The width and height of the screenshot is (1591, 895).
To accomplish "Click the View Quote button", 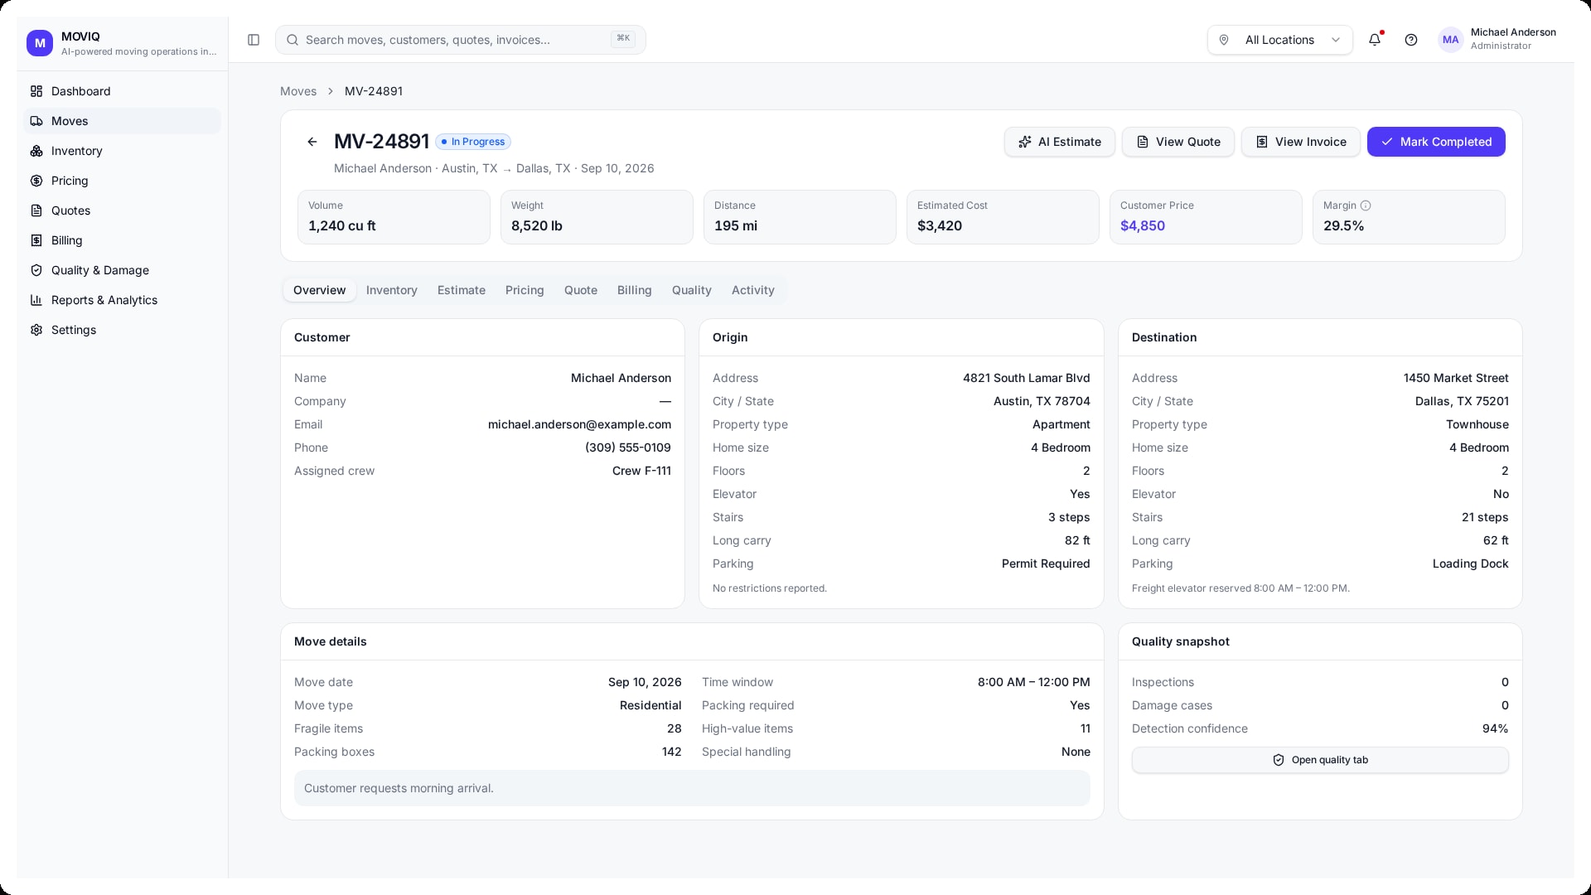I will [x=1178, y=142].
